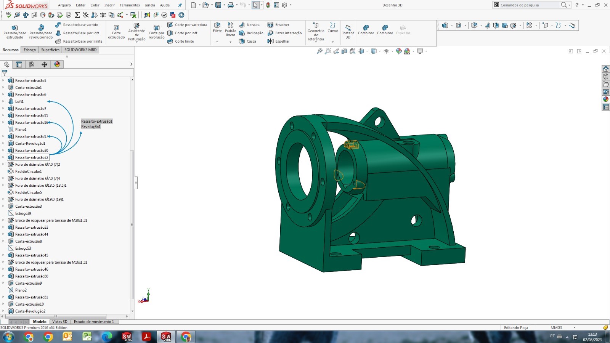Click the Windows Start button
610x343 pixels.
(8, 337)
